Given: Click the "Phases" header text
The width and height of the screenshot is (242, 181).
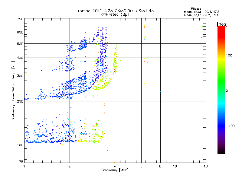Looking at the screenshot, I should [196, 9].
